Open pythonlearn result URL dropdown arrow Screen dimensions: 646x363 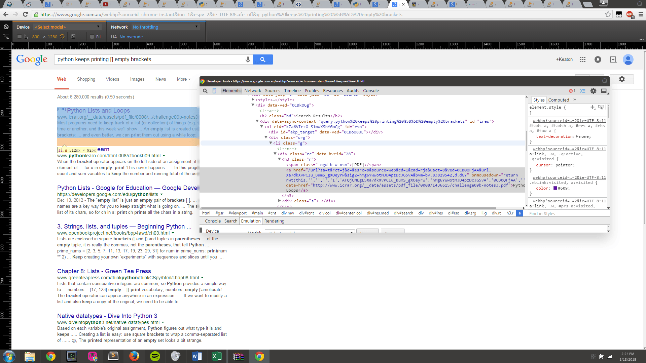tap(164, 156)
